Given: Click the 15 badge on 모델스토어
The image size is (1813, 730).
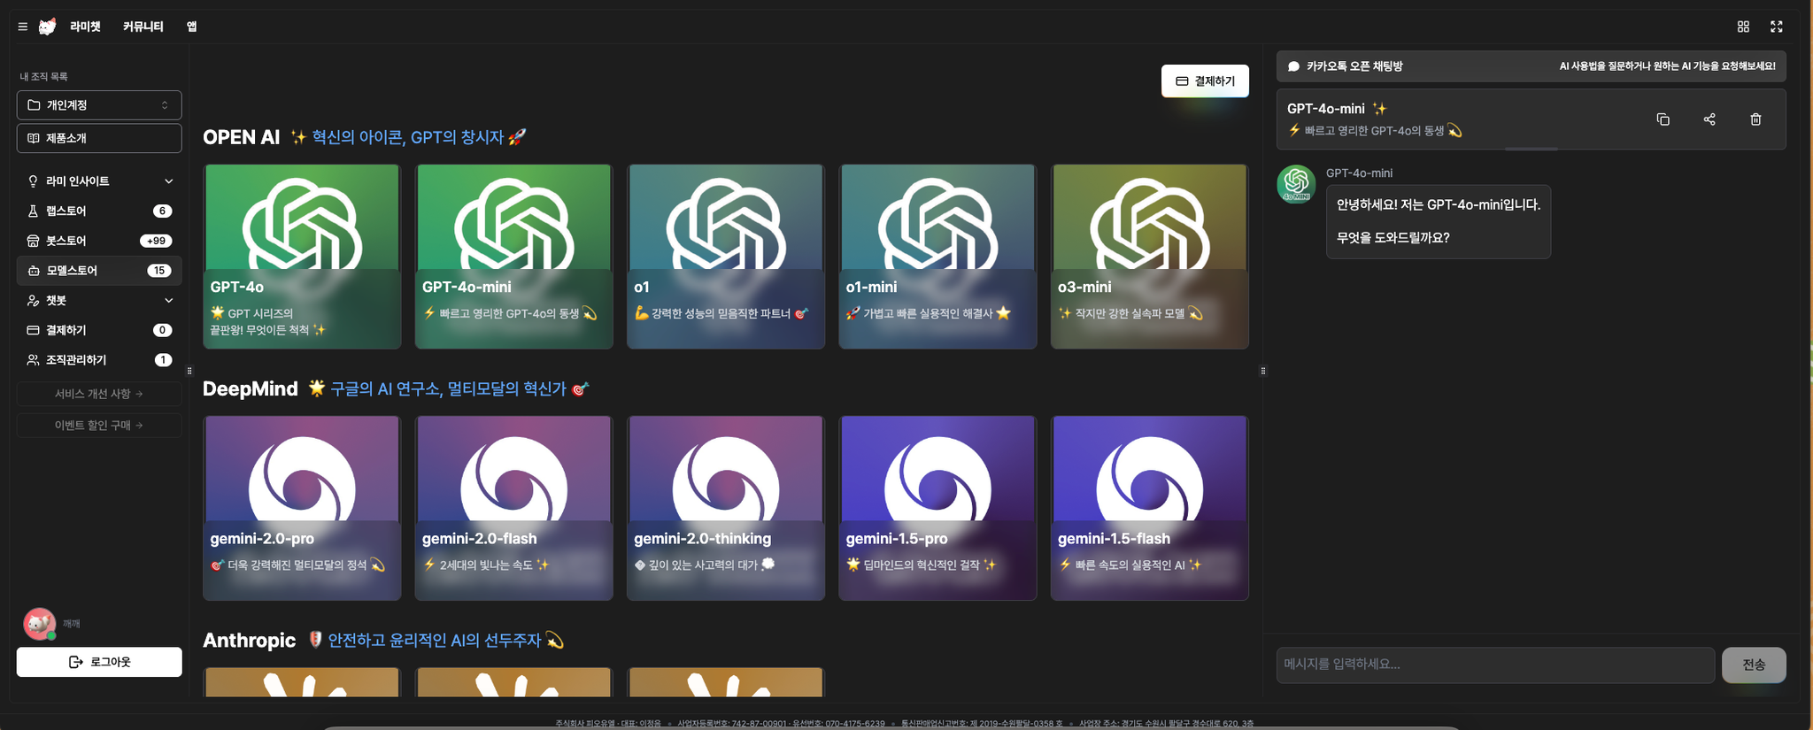Looking at the screenshot, I should [159, 271].
